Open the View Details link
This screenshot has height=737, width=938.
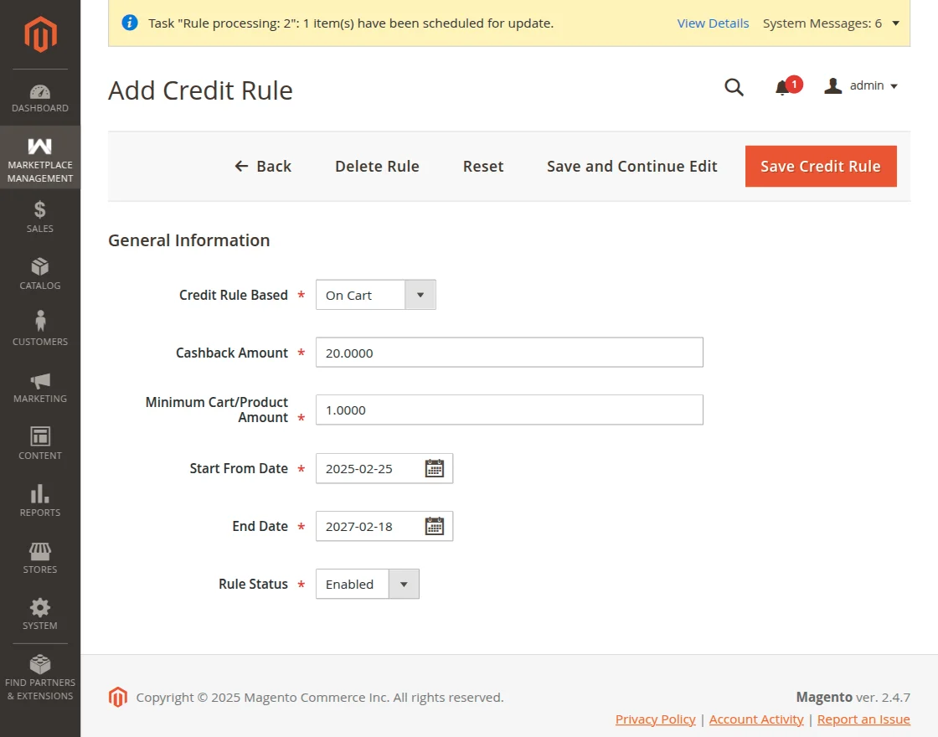pyautogui.click(x=713, y=23)
